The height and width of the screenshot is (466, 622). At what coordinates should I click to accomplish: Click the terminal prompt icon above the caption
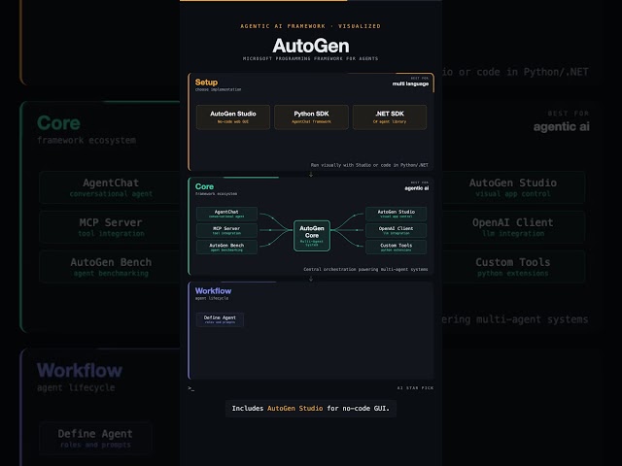191,388
